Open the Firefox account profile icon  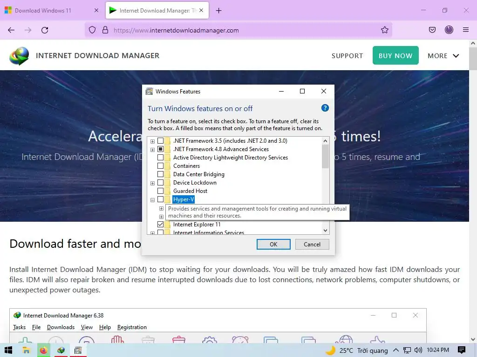(x=449, y=30)
